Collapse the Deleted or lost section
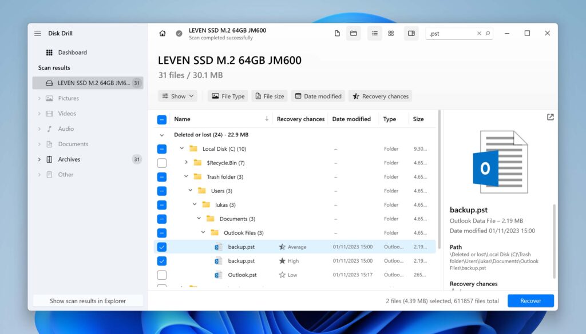This screenshot has height=334, width=586. pos(161,135)
